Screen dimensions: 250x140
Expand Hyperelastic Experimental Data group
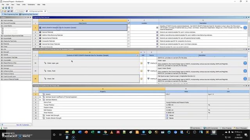2,36
